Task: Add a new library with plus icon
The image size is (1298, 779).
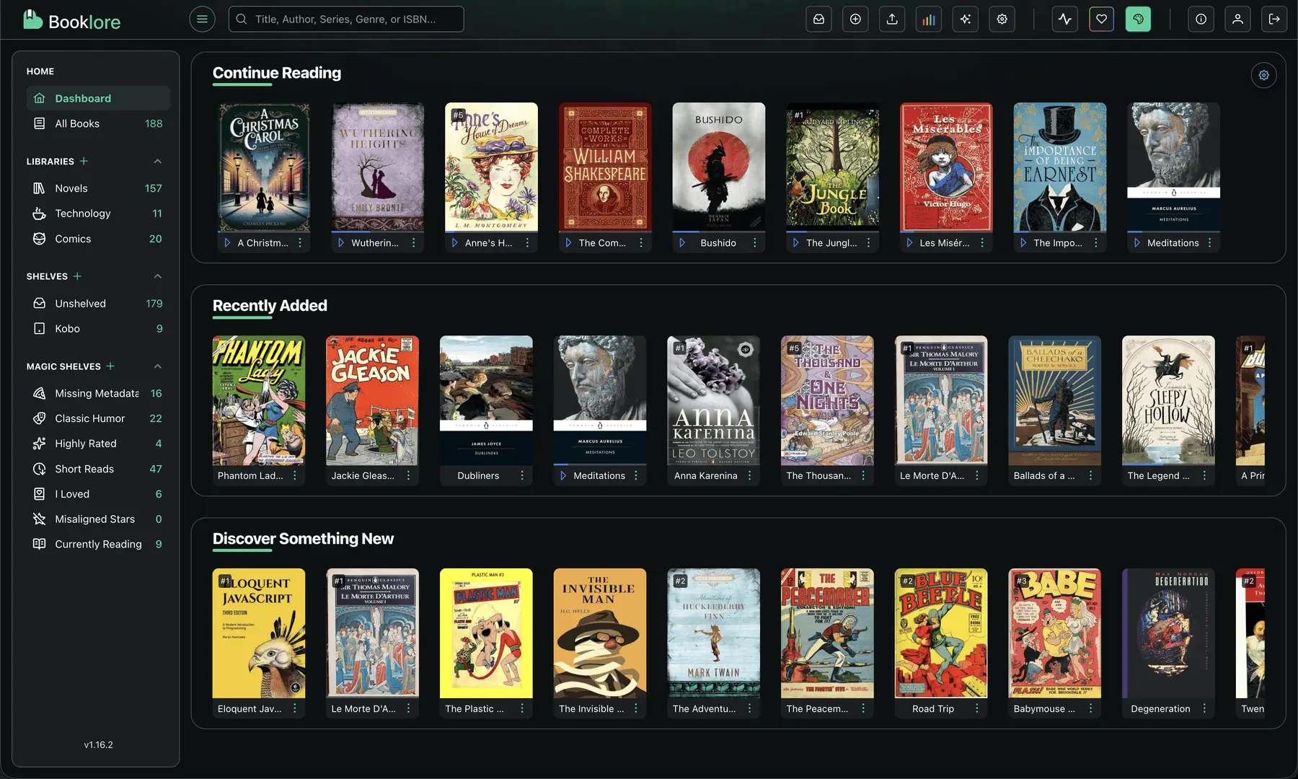Action: [84, 161]
